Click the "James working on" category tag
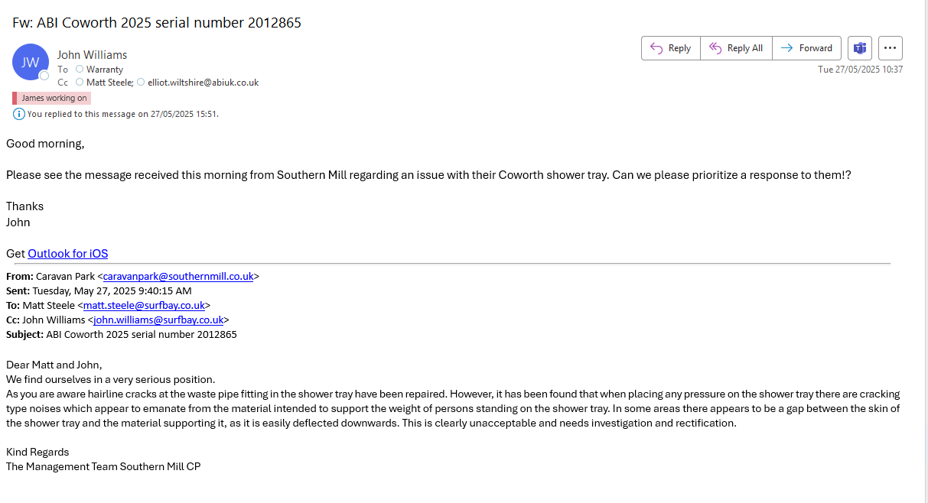The image size is (928, 503). (x=54, y=98)
